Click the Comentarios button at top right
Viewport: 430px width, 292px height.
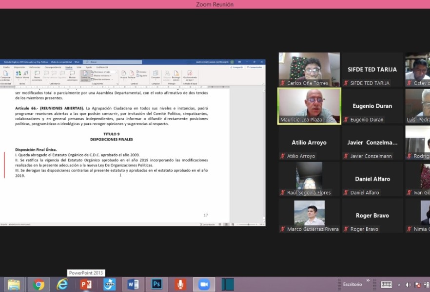tap(254, 67)
